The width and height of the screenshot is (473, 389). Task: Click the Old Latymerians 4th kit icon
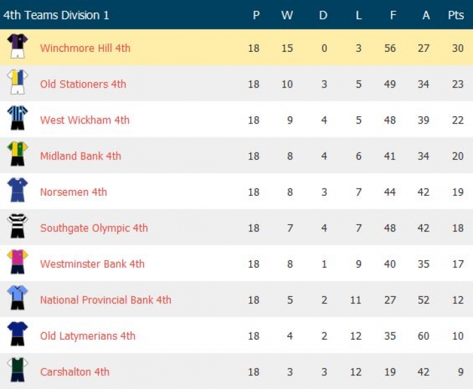(17, 335)
